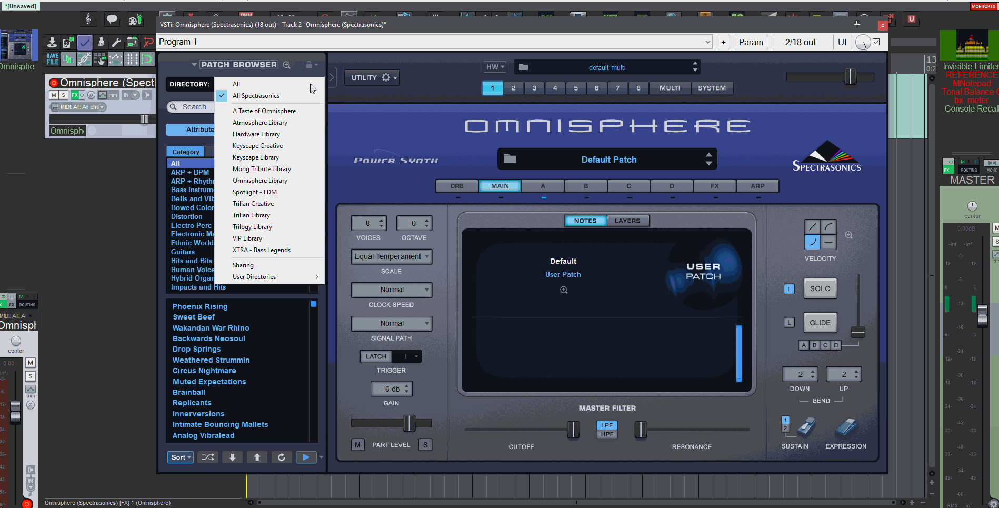Click the Resonance slider handle

pyautogui.click(x=641, y=430)
